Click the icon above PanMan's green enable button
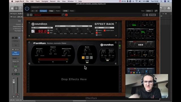The image size is (181, 102). pos(120,42)
